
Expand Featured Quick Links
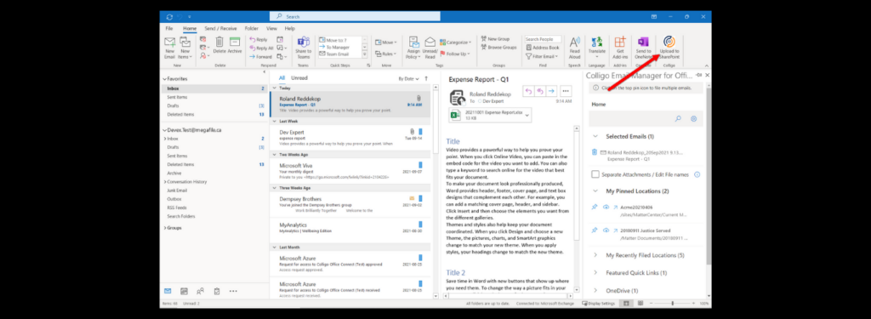click(595, 273)
